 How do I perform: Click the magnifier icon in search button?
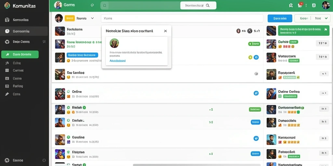pyautogui.click(x=208, y=6)
